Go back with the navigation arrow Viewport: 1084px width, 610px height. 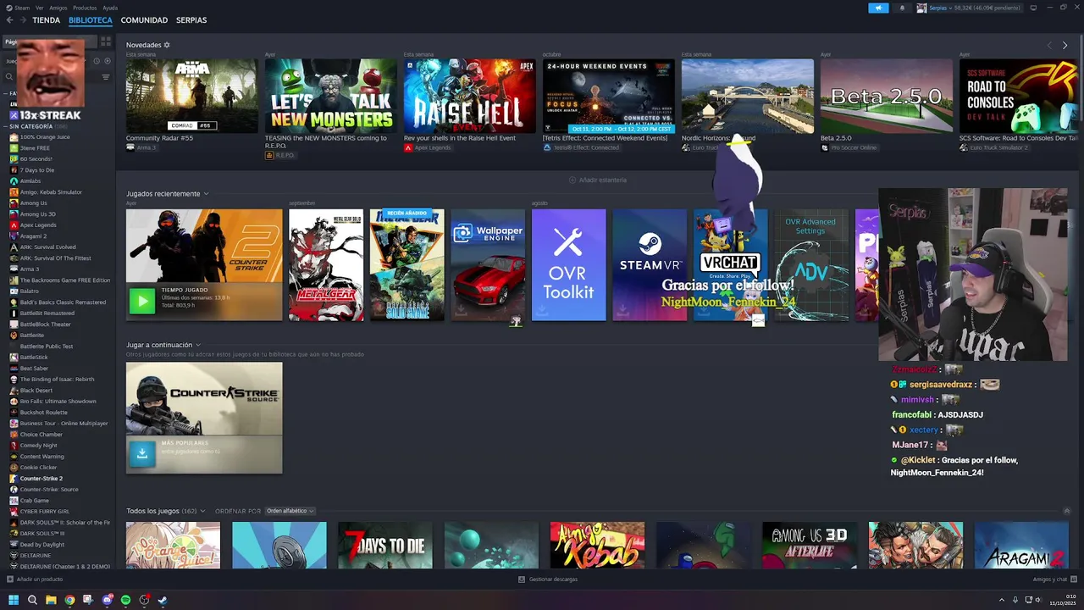coord(9,19)
